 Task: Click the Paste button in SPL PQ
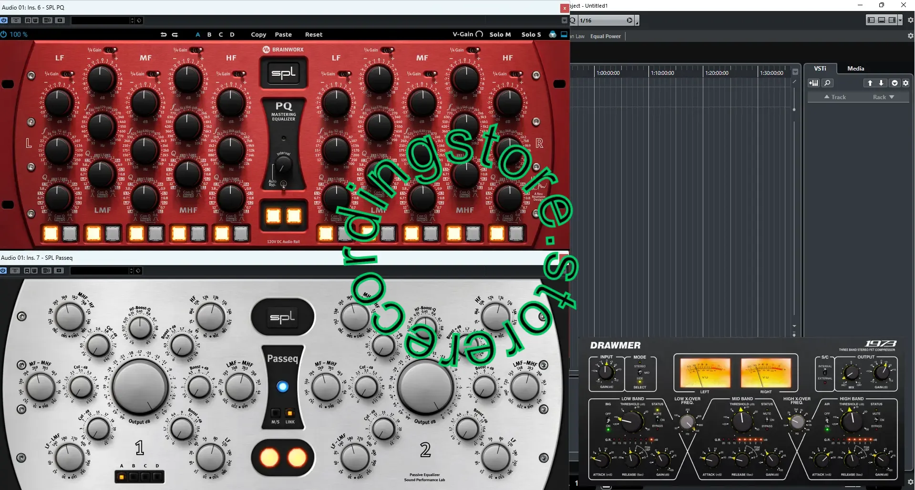pos(283,34)
